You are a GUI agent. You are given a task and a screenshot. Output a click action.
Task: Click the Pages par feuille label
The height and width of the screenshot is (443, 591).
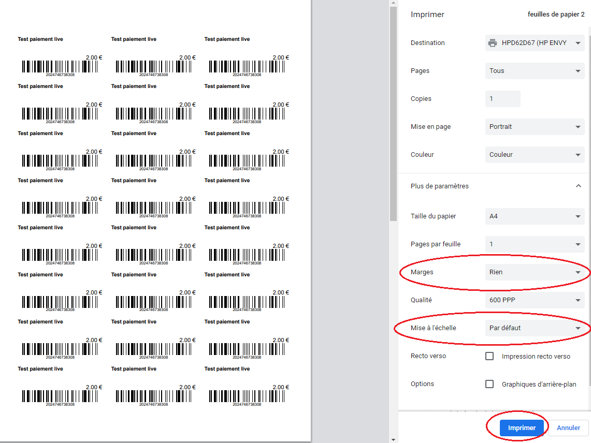[x=436, y=244]
